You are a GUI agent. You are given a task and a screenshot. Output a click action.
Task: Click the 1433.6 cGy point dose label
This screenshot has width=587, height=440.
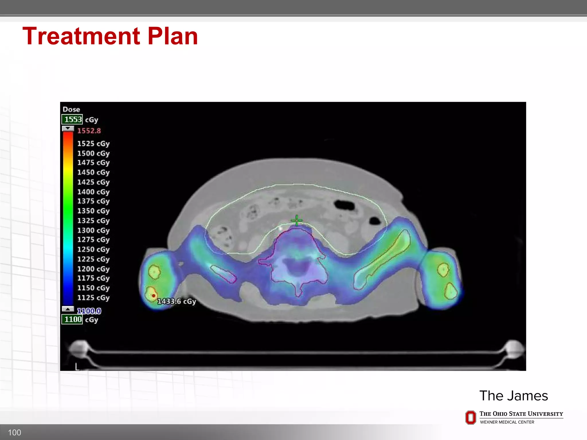177,301
